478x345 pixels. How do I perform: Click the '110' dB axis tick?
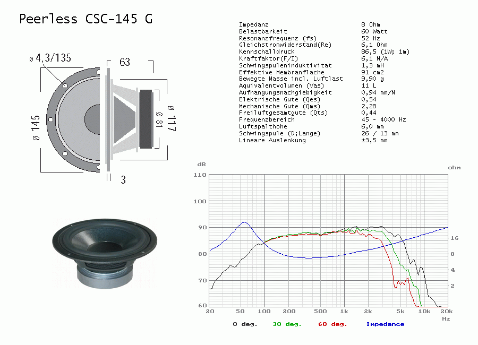(200, 175)
